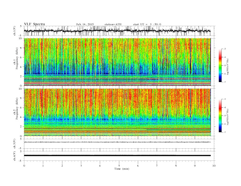Click inside the ch.2 spectrogram panel
Viewport: 241px width, 186px height.
pos(117,112)
